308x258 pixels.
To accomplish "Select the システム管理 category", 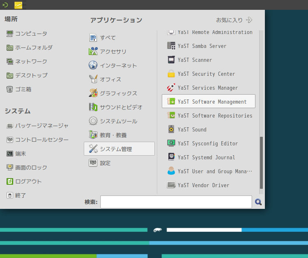I will [x=119, y=149].
